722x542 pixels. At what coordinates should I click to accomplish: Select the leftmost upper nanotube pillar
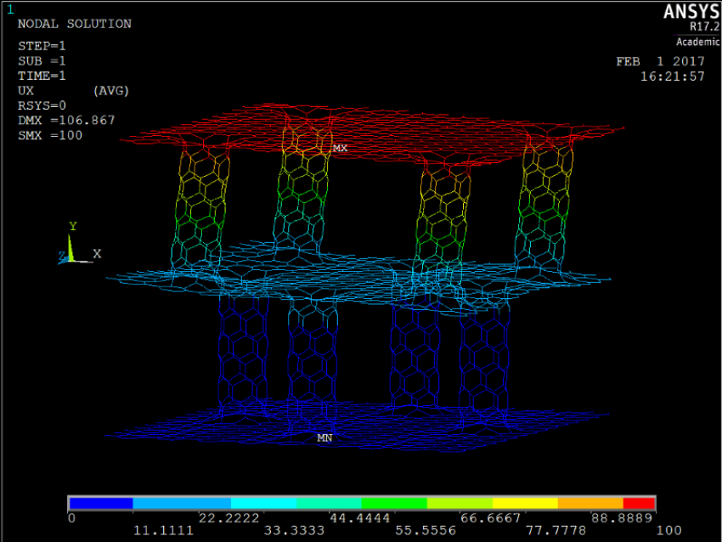(200, 204)
